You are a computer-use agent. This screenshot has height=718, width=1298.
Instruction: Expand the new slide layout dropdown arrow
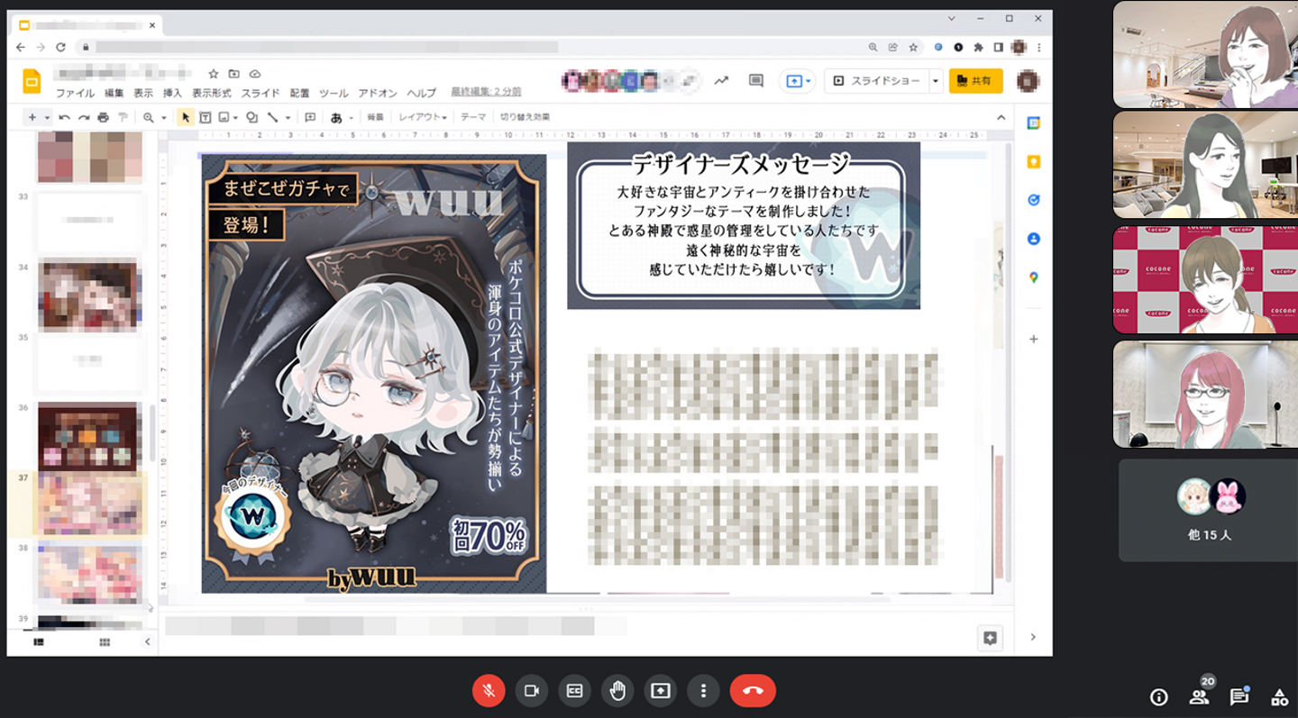click(x=47, y=117)
